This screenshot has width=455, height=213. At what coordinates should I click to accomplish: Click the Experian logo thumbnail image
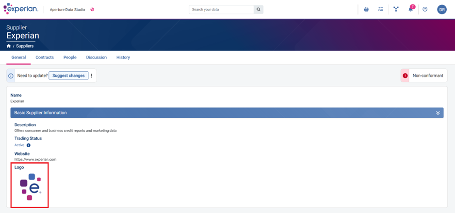pyautogui.click(x=31, y=187)
